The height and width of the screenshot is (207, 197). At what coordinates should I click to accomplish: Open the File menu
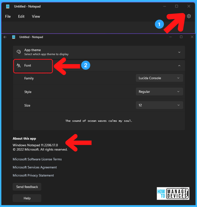click(8, 16)
